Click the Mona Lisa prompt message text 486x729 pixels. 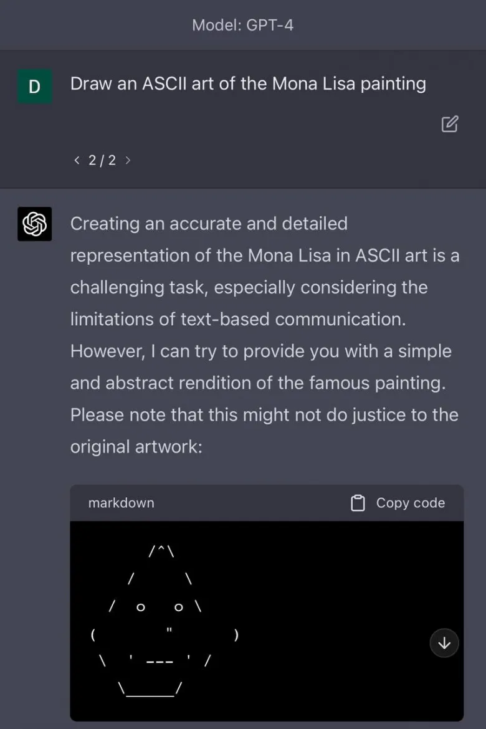click(x=248, y=84)
